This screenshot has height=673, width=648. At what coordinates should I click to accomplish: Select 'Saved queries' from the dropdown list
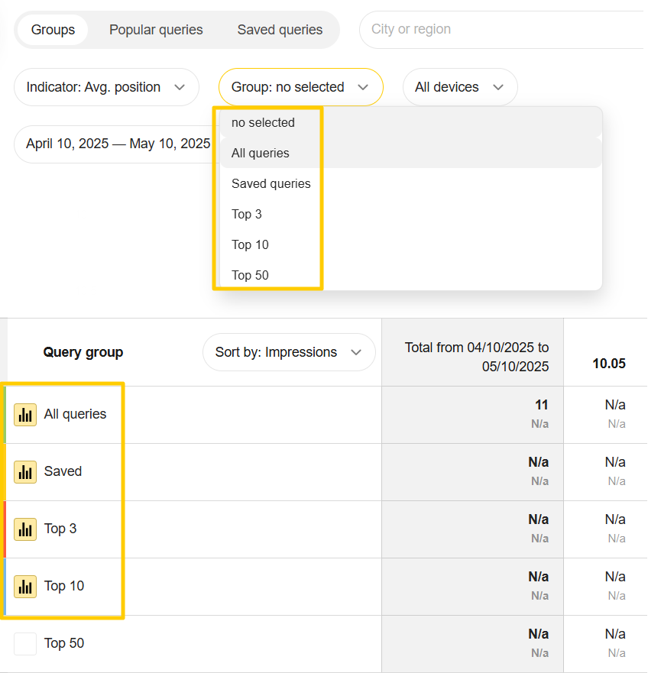pyautogui.click(x=271, y=183)
